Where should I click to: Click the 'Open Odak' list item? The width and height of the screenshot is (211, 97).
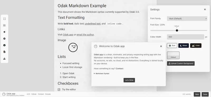(x=68, y=73)
